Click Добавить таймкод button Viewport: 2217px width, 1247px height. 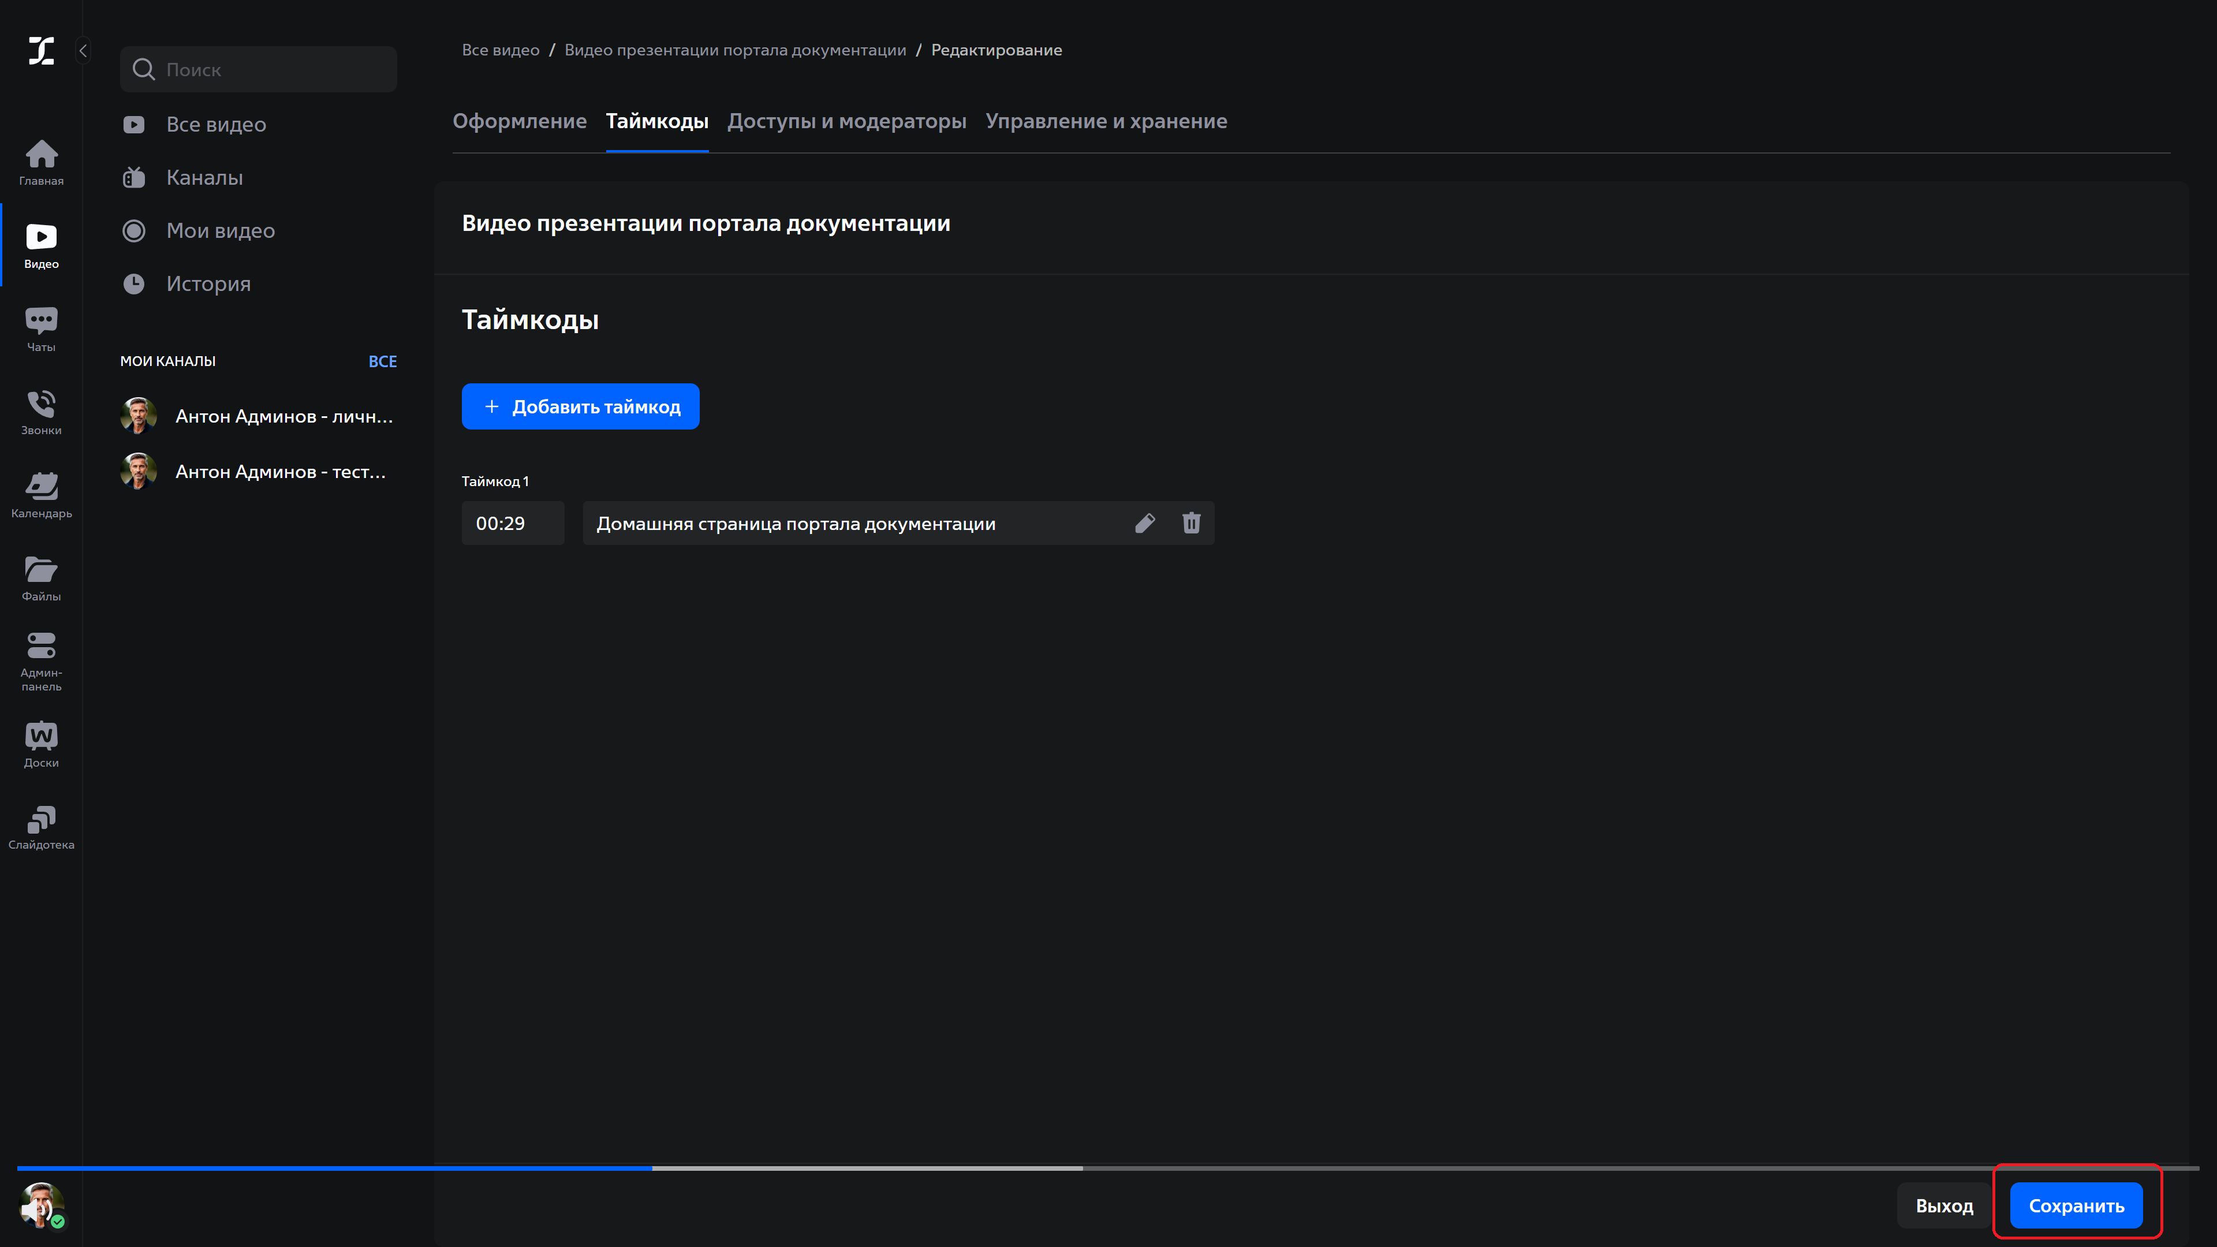pos(580,406)
